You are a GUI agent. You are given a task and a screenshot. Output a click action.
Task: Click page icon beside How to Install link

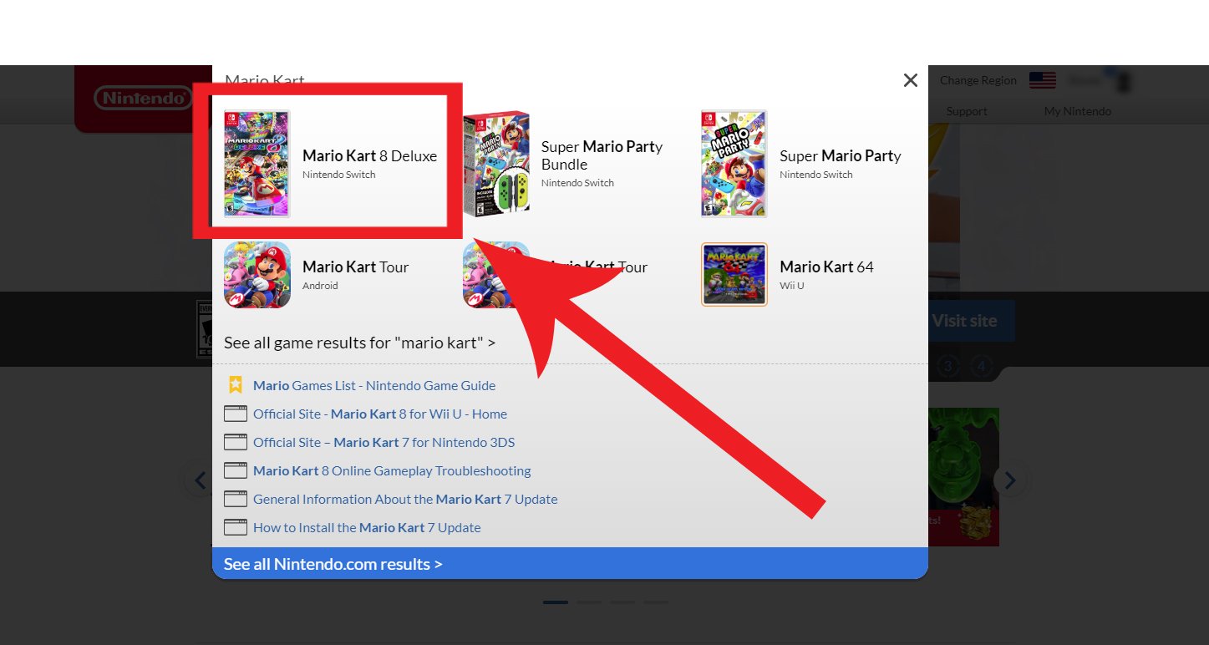(236, 527)
